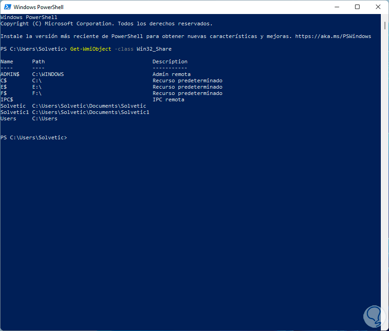Click the Solvetic1 share name
This screenshot has width=389, height=331.
coord(14,112)
